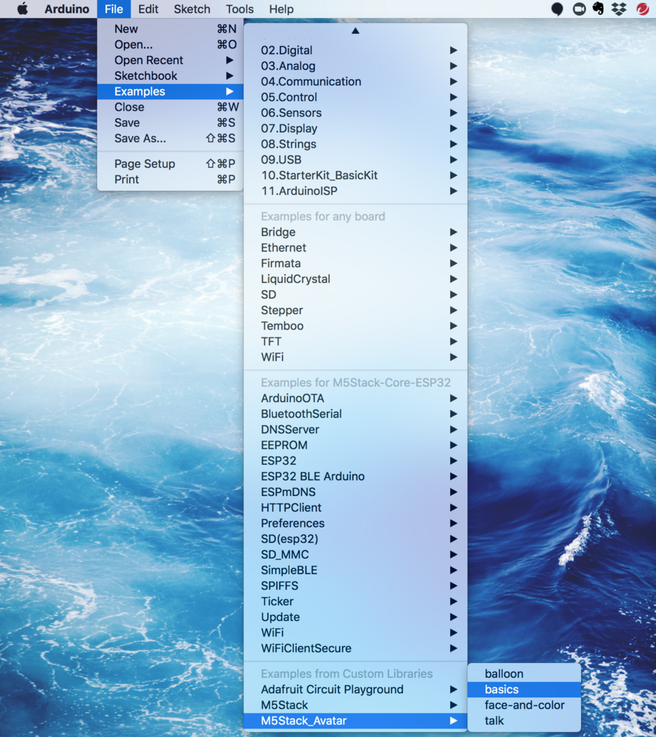Expand ArduinoOTA examples
Viewport: 656px width, 737px height.
tap(356, 398)
